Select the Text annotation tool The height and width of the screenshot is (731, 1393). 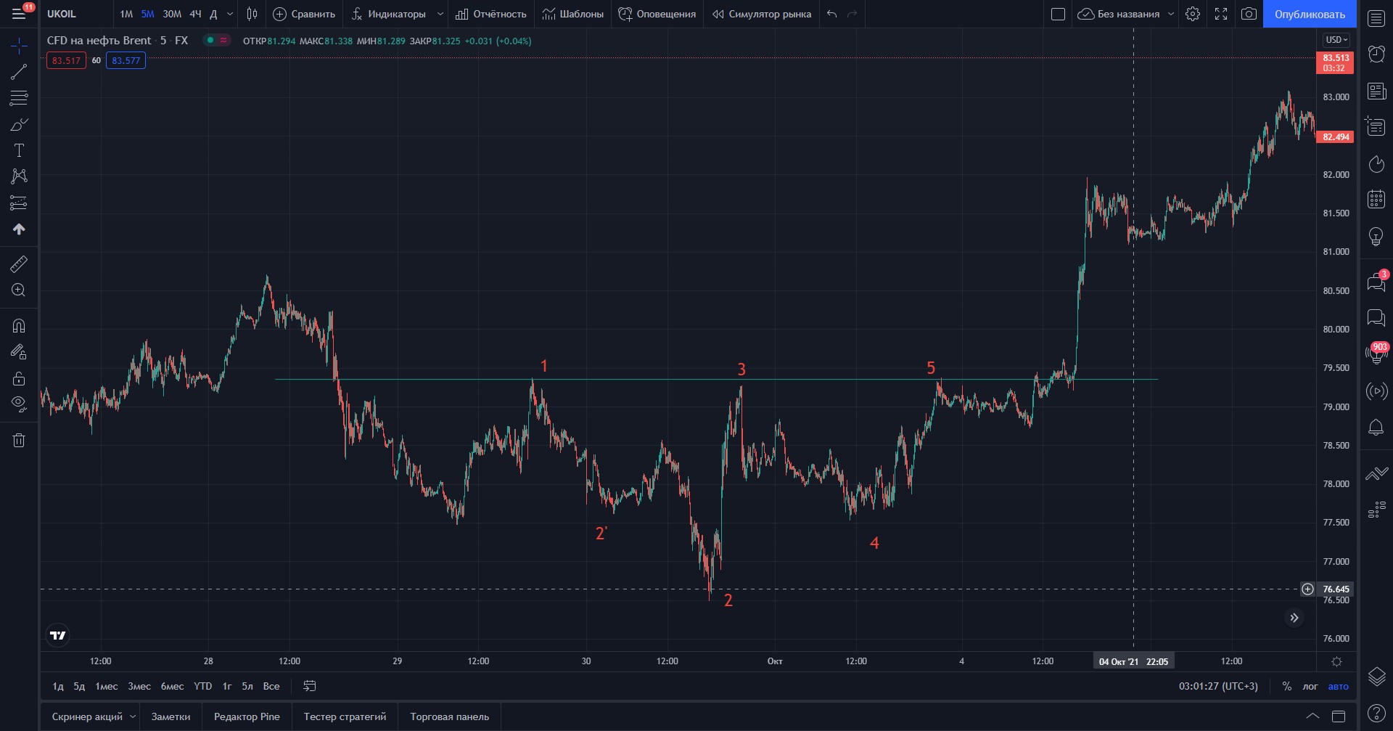point(19,150)
